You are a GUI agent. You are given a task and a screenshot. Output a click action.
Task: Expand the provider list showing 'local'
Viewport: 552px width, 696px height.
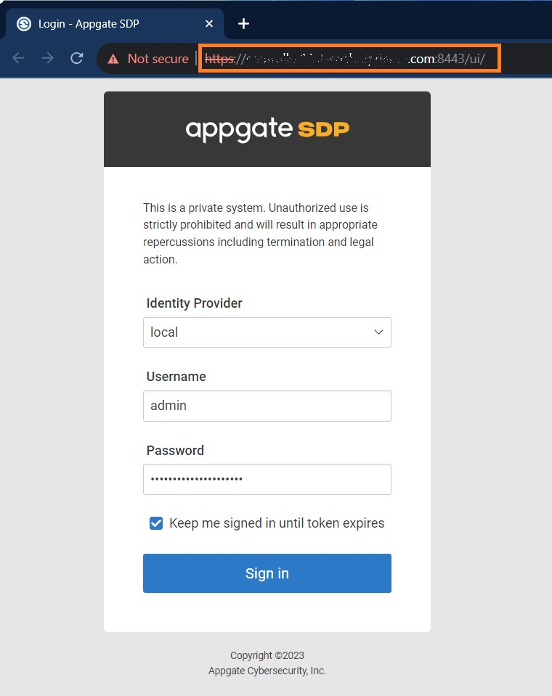267,332
